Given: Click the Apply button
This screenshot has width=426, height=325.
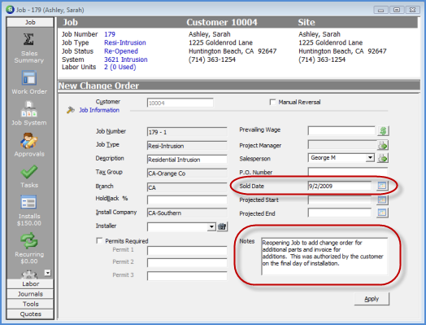Looking at the screenshot, I should 372,299.
